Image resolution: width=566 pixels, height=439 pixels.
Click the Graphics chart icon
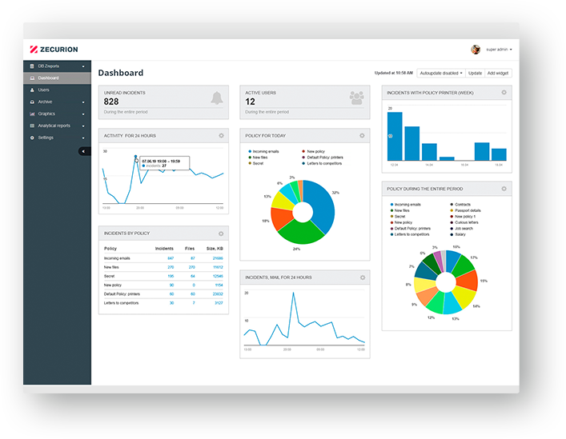[32, 114]
